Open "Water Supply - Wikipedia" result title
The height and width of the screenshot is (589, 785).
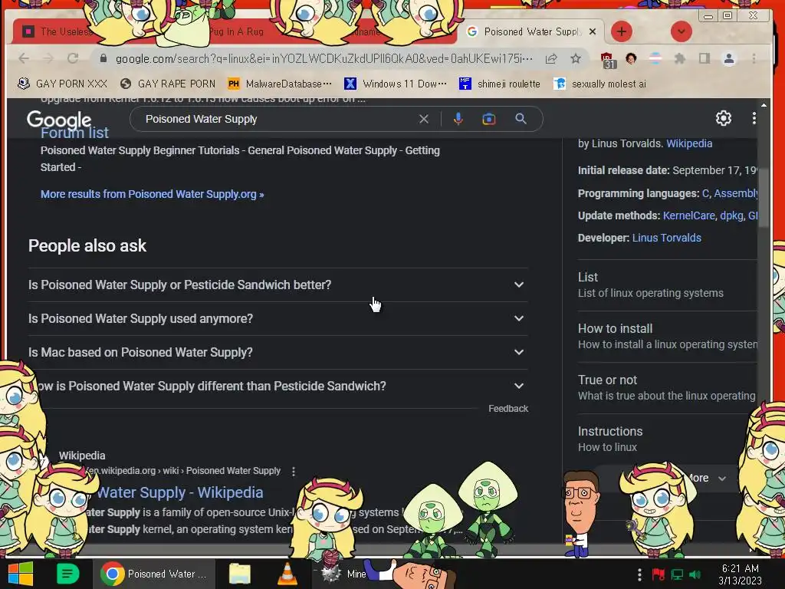[x=180, y=492]
